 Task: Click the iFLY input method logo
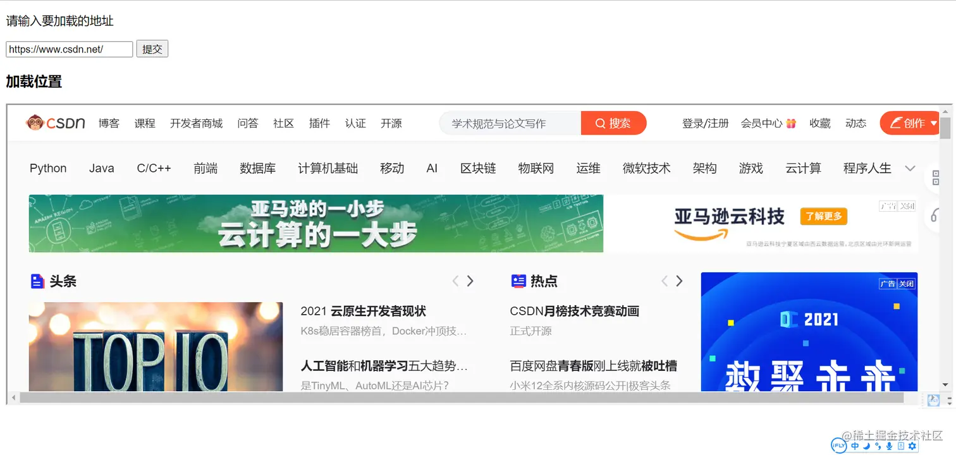point(839,446)
